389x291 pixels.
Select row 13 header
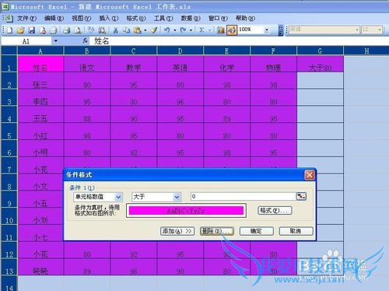click(x=9, y=268)
